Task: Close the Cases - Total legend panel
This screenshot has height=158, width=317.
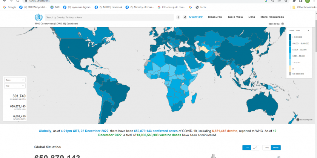Action: (308, 30)
